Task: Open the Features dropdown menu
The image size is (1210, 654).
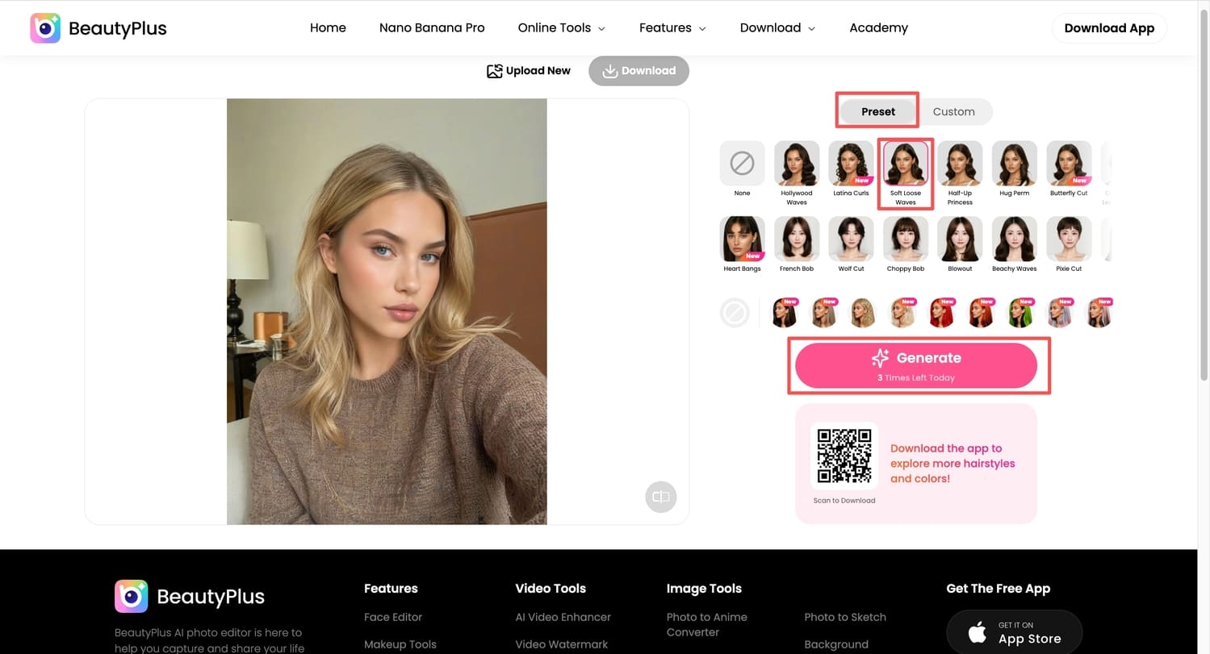Action: (672, 27)
